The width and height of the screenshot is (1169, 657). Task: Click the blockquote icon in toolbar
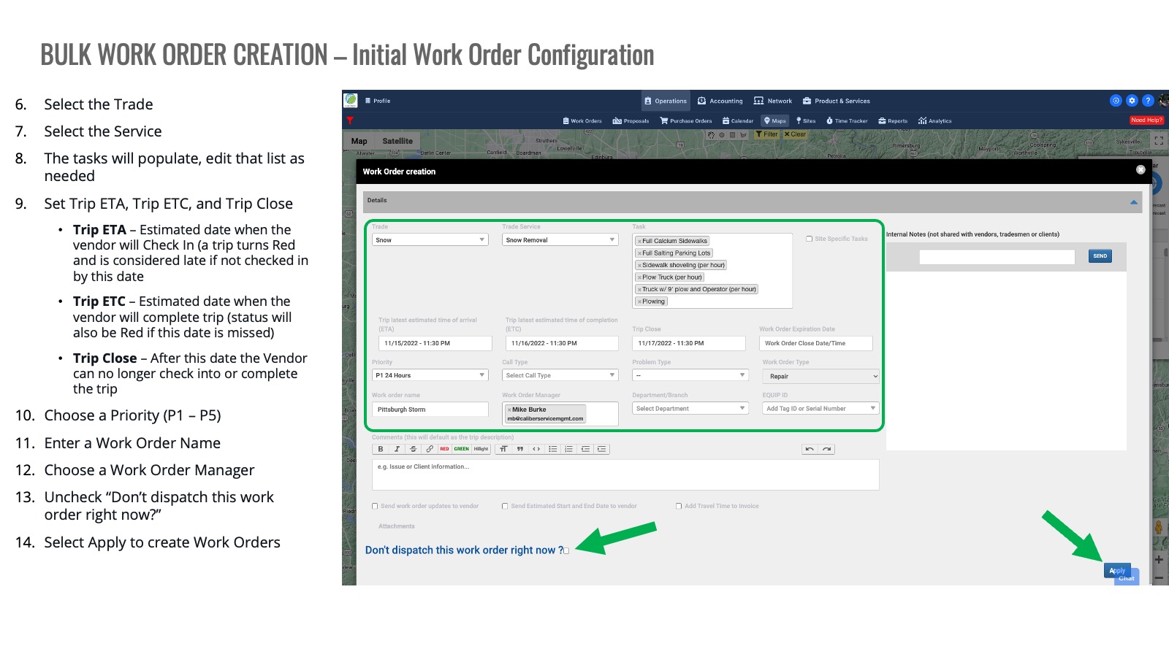pyautogui.click(x=520, y=449)
